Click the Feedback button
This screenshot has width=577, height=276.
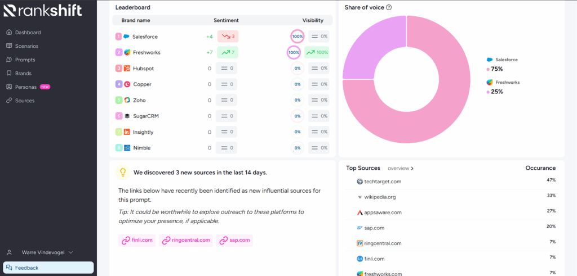click(48, 268)
